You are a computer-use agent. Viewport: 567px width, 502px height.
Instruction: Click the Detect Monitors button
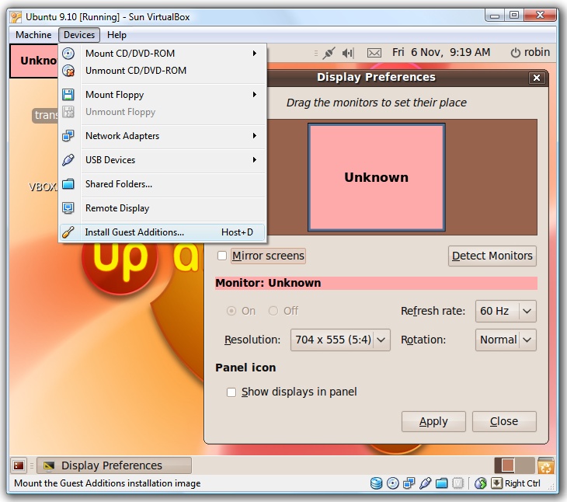pos(492,256)
